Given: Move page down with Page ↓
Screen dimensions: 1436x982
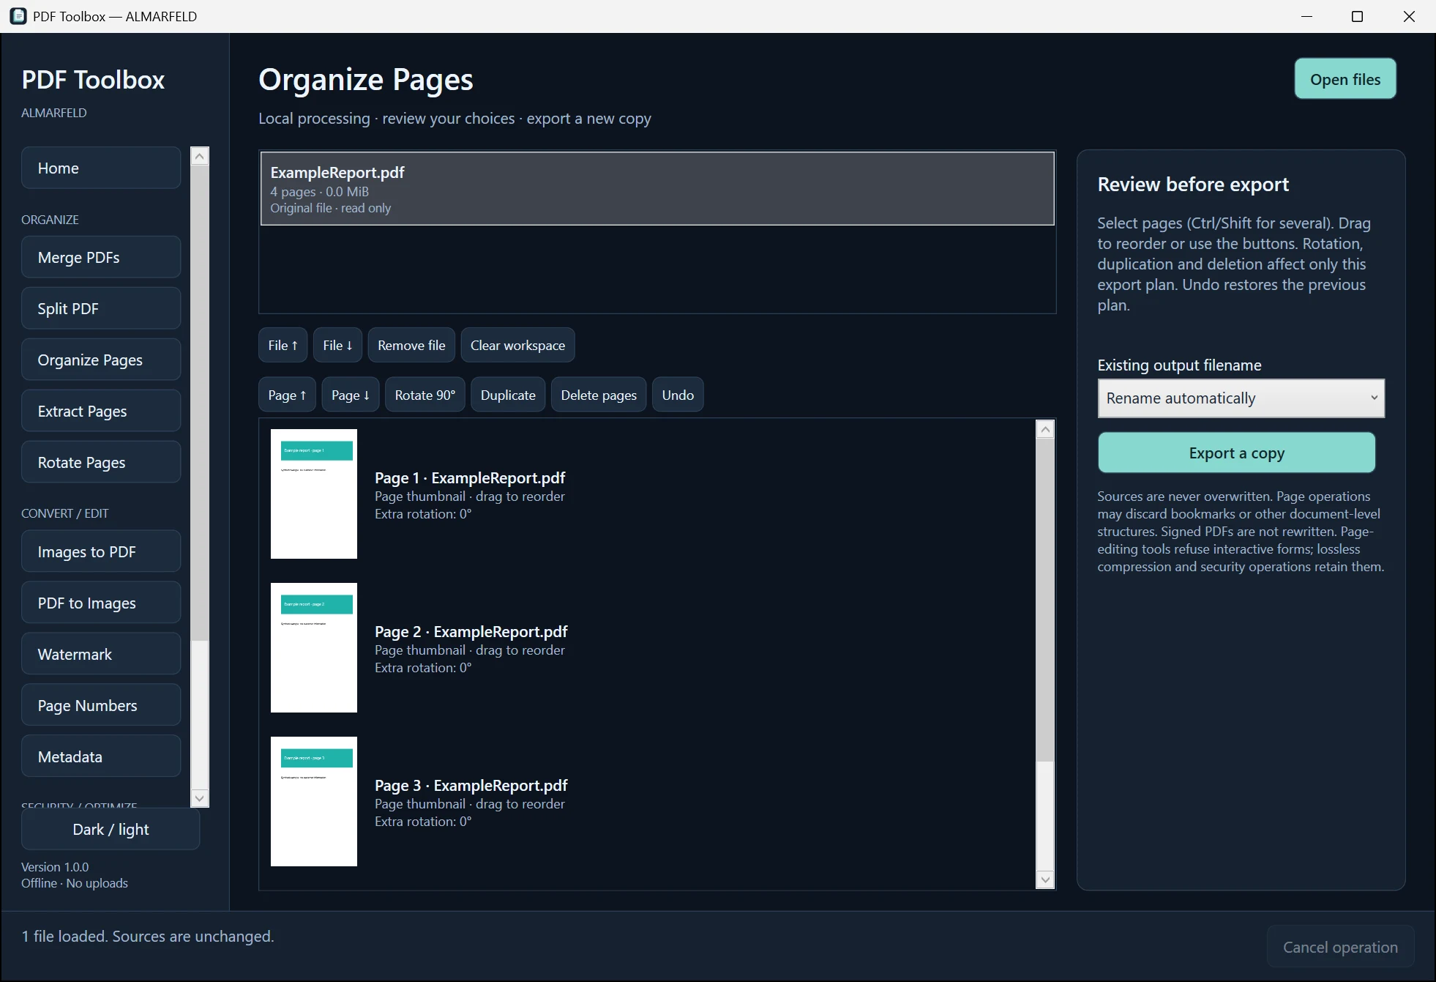Looking at the screenshot, I should (x=350, y=395).
